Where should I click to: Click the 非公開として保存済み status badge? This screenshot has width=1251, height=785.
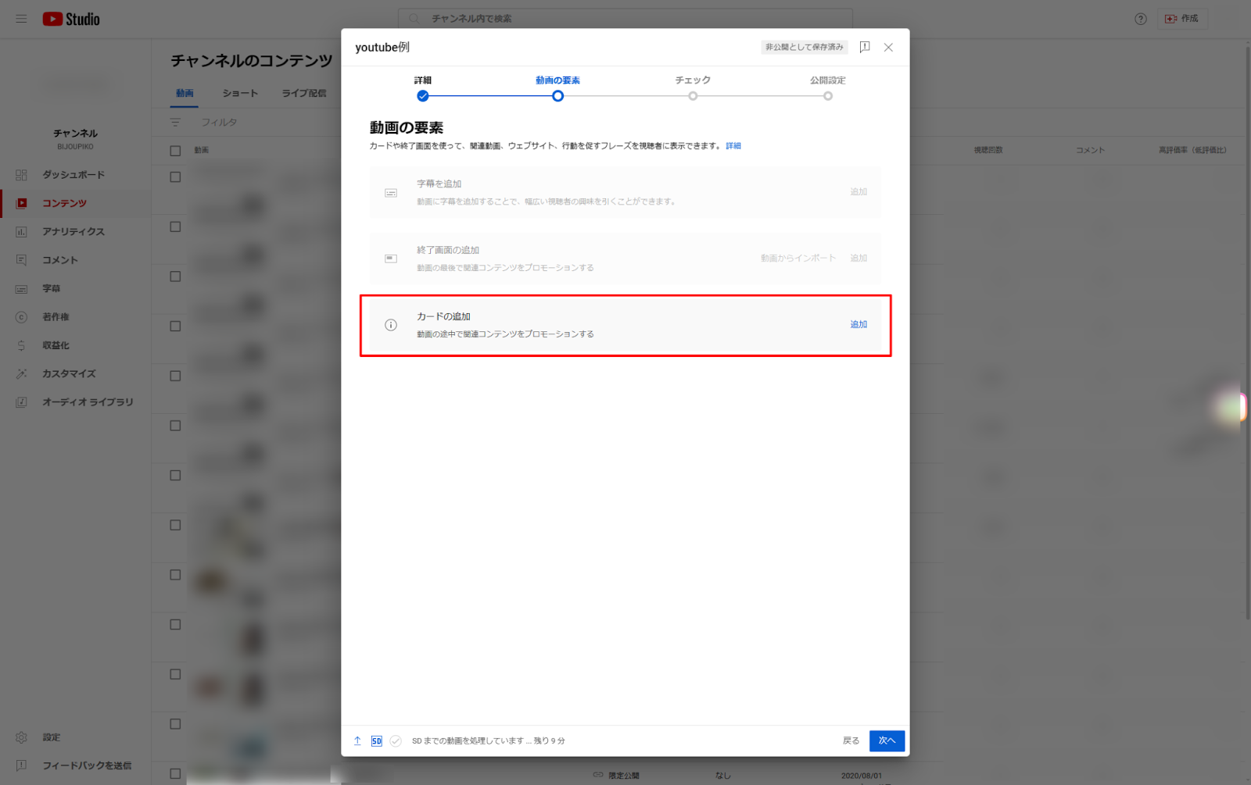[x=805, y=48]
